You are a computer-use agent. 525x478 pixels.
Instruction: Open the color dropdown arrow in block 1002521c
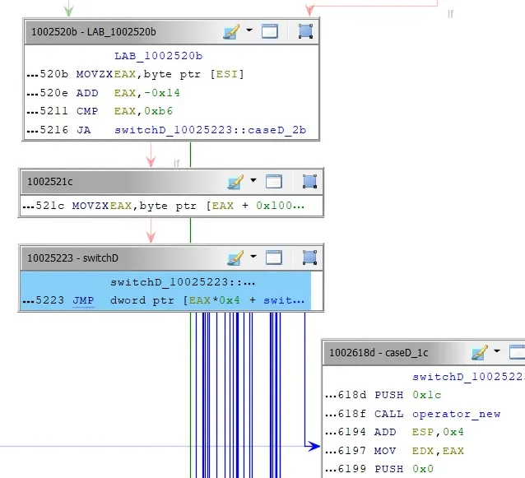pos(253,180)
